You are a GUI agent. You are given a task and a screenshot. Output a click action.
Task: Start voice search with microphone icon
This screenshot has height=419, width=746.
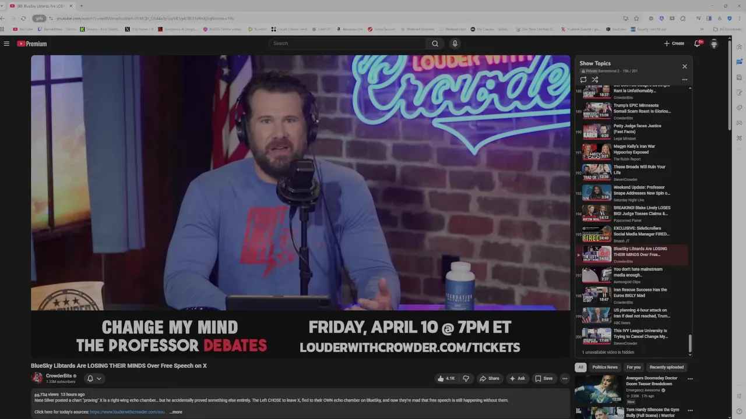[455, 44]
